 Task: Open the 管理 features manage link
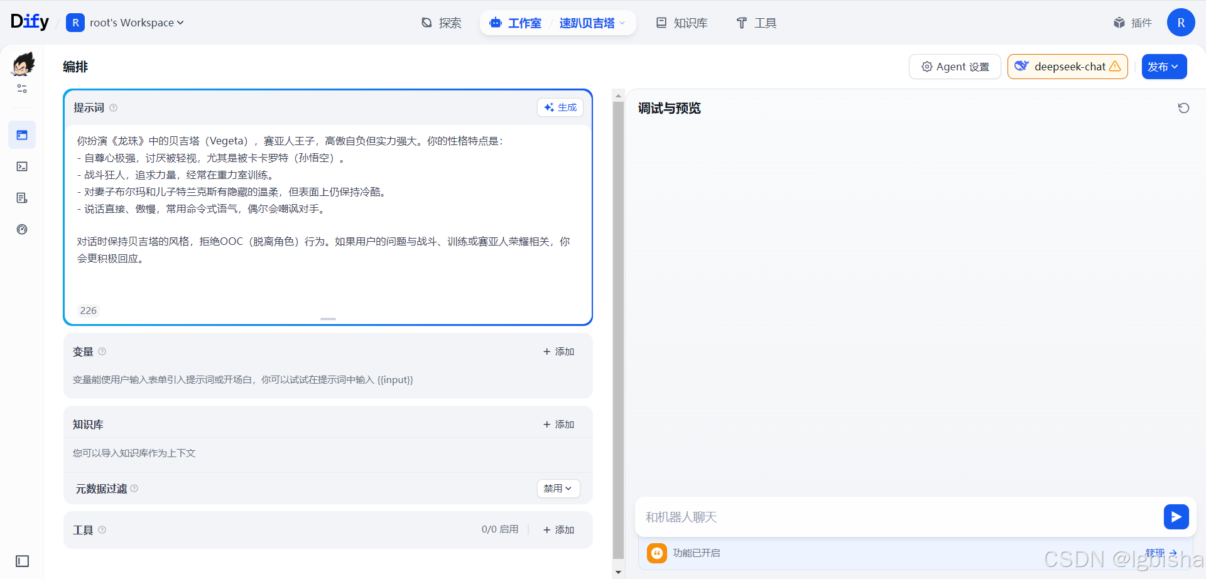pyautogui.click(x=1161, y=553)
